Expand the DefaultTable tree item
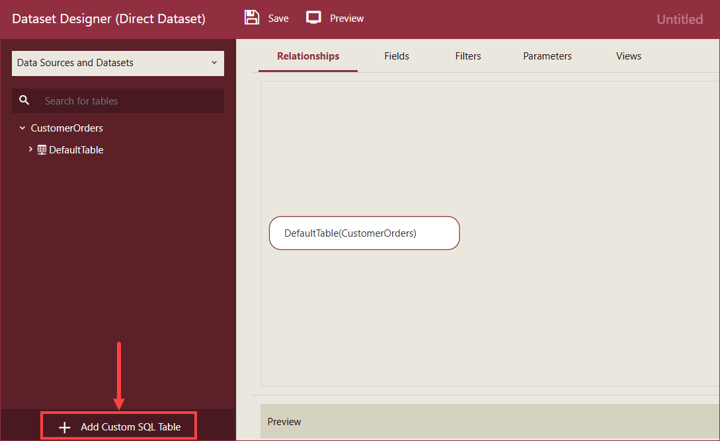This screenshot has height=441, width=720. (30, 149)
